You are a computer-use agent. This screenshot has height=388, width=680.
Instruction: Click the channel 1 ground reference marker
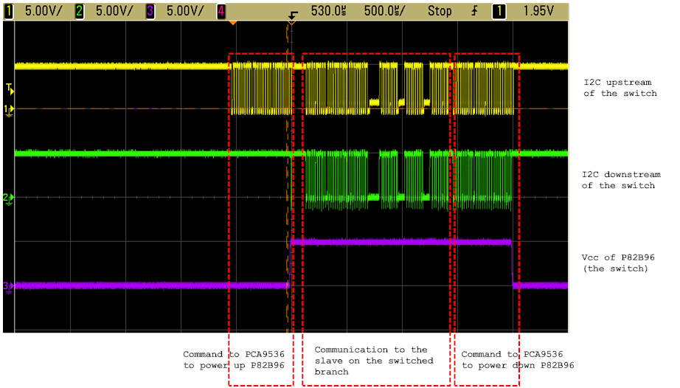(x=9, y=109)
